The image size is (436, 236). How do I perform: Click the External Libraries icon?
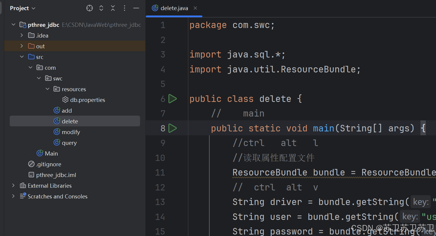click(x=23, y=186)
